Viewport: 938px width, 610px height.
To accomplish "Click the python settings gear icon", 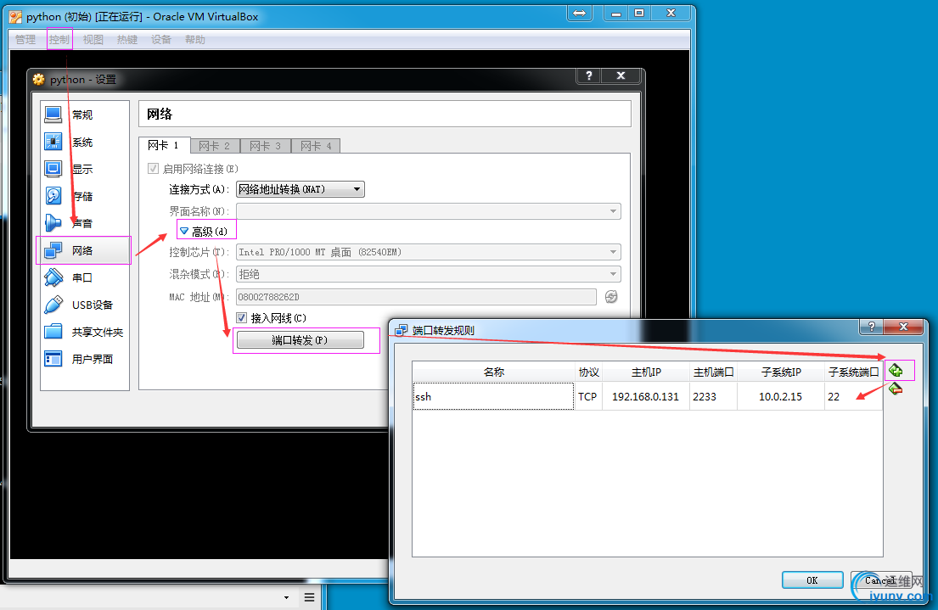I will tap(39, 80).
